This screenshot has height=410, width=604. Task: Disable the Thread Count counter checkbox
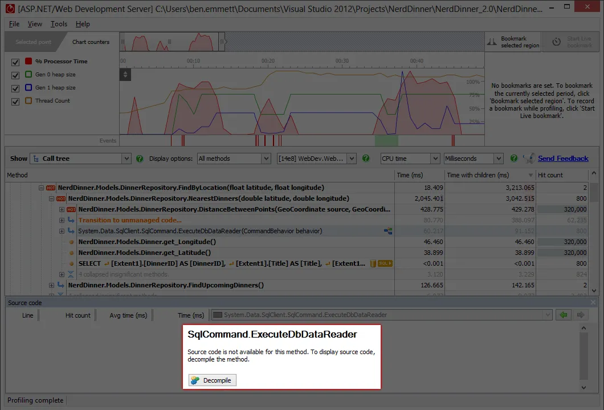pyautogui.click(x=15, y=101)
